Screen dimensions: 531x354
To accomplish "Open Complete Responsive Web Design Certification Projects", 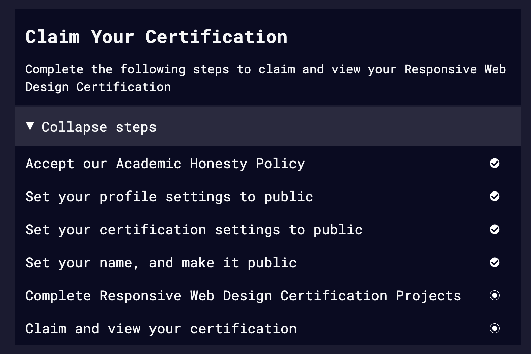I will (243, 296).
